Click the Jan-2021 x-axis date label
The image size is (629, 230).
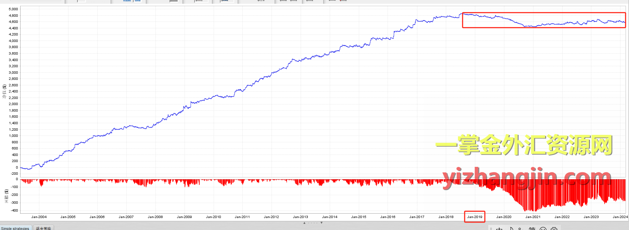(533, 217)
